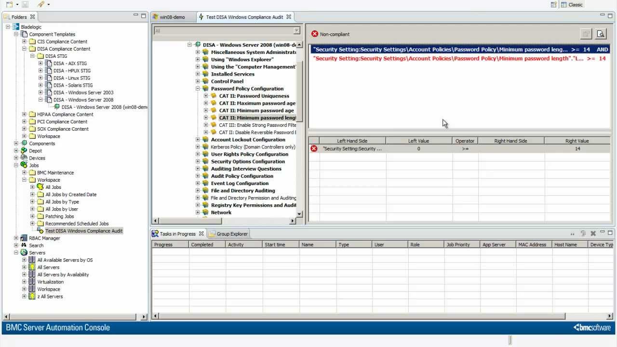617x347 pixels.
Task: Click the new item icon in top toolbar
Action: tap(9, 4)
